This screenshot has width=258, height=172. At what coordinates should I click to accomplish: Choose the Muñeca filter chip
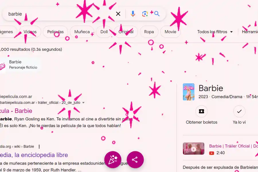(x=82, y=32)
